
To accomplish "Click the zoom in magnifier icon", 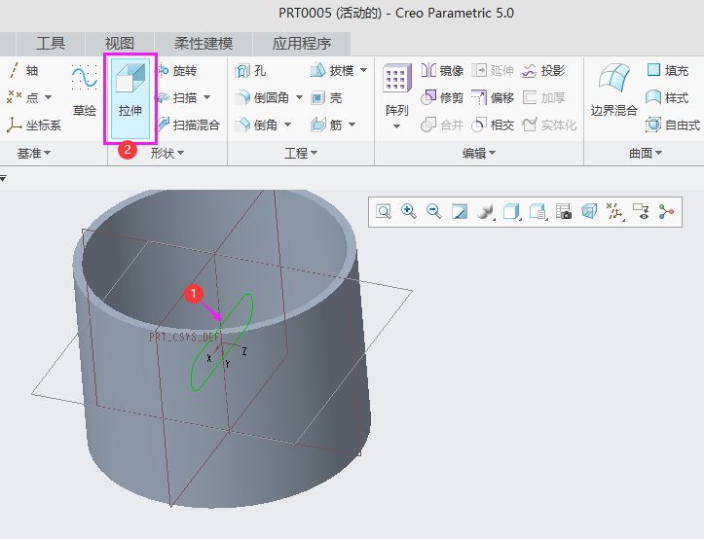I will click(x=409, y=211).
